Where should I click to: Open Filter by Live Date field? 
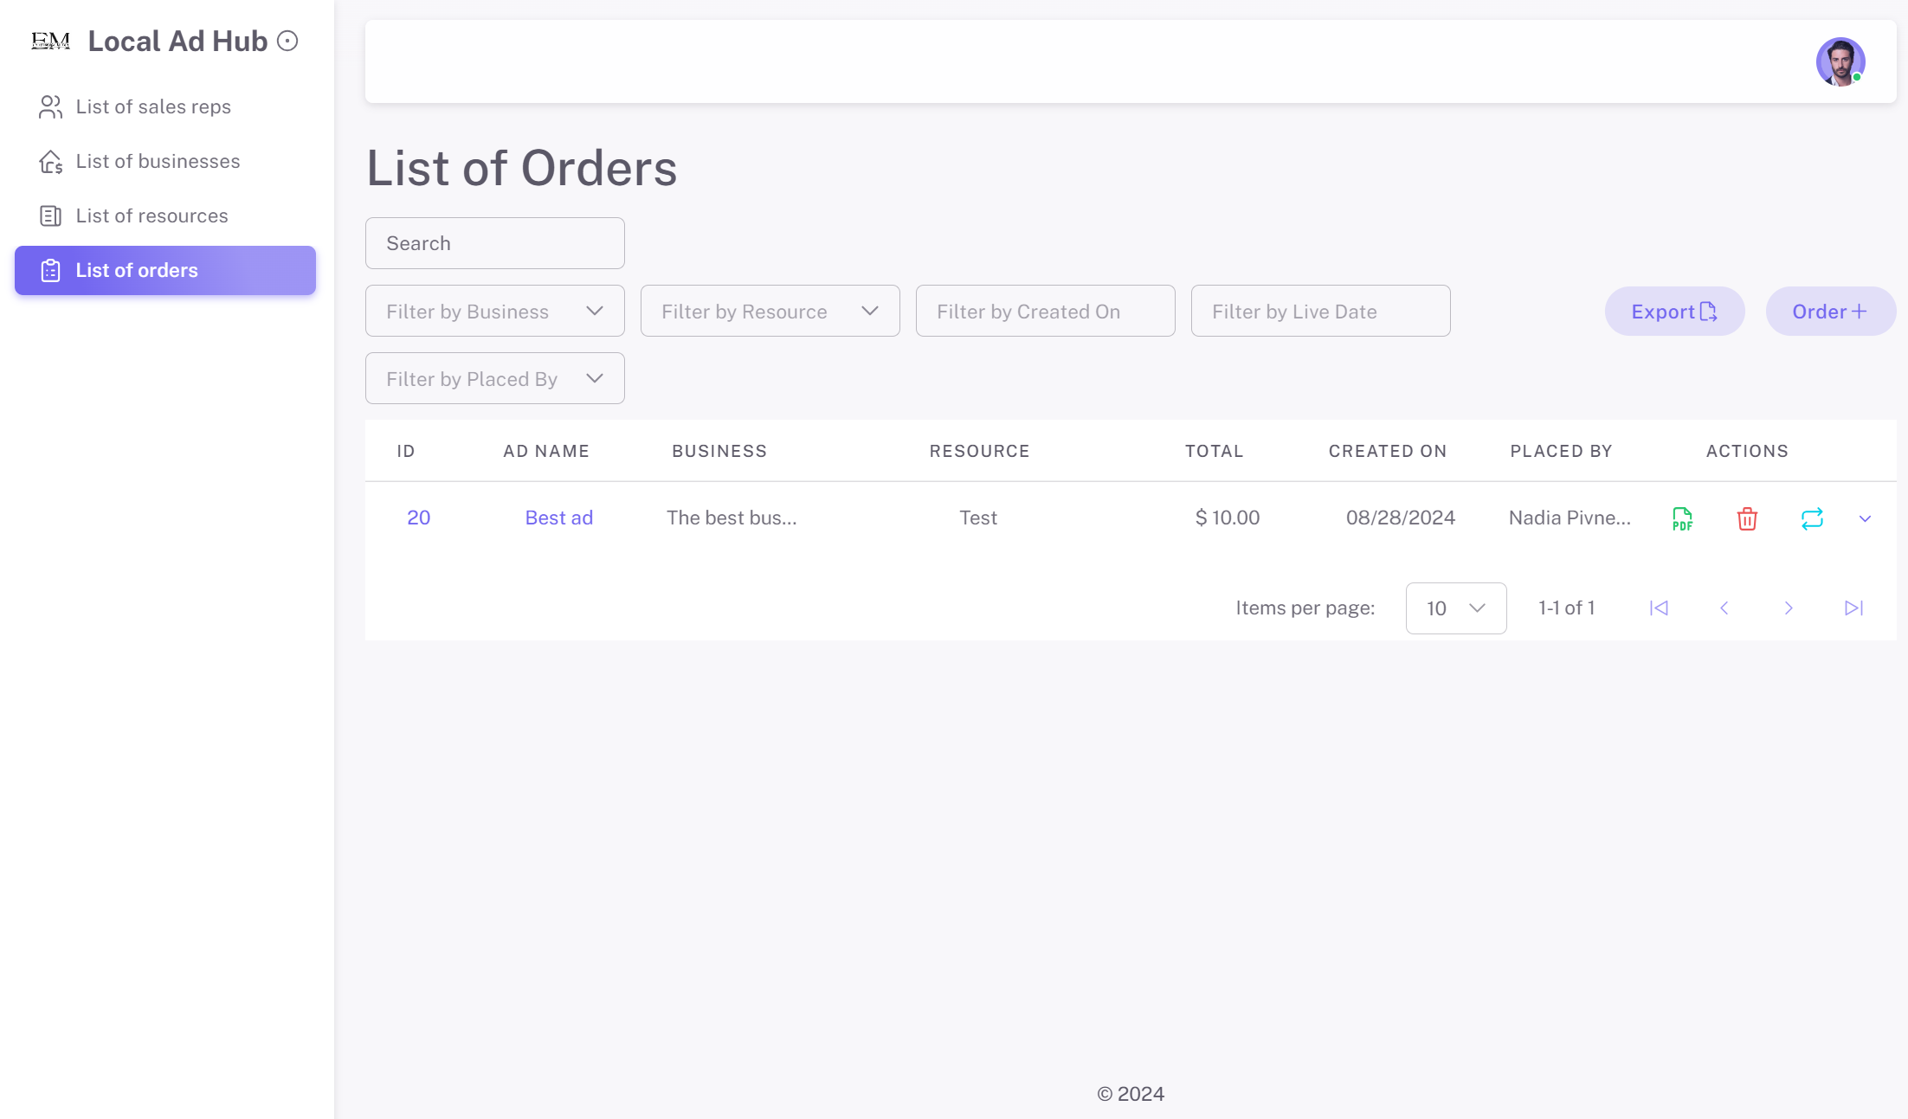click(x=1321, y=311)
